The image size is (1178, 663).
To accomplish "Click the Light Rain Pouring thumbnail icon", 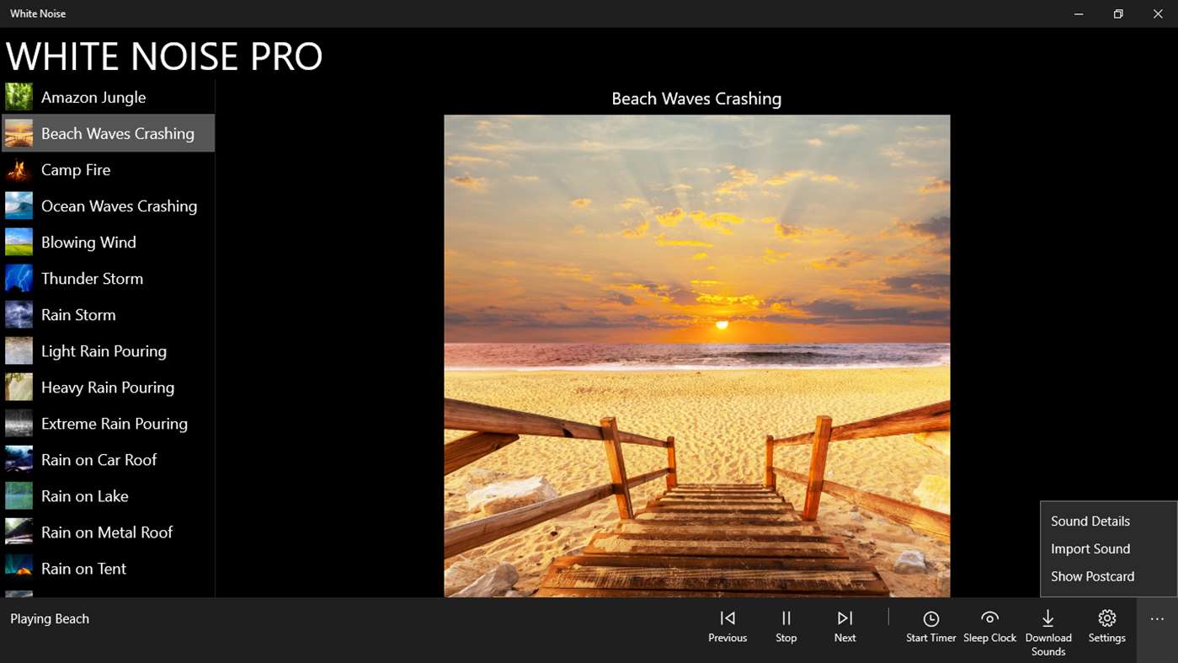I will (x=19, y=350).
